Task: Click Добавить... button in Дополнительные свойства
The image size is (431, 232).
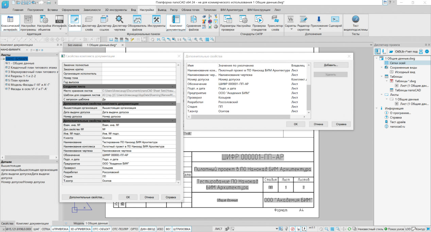Action: (x=331, y=65)
